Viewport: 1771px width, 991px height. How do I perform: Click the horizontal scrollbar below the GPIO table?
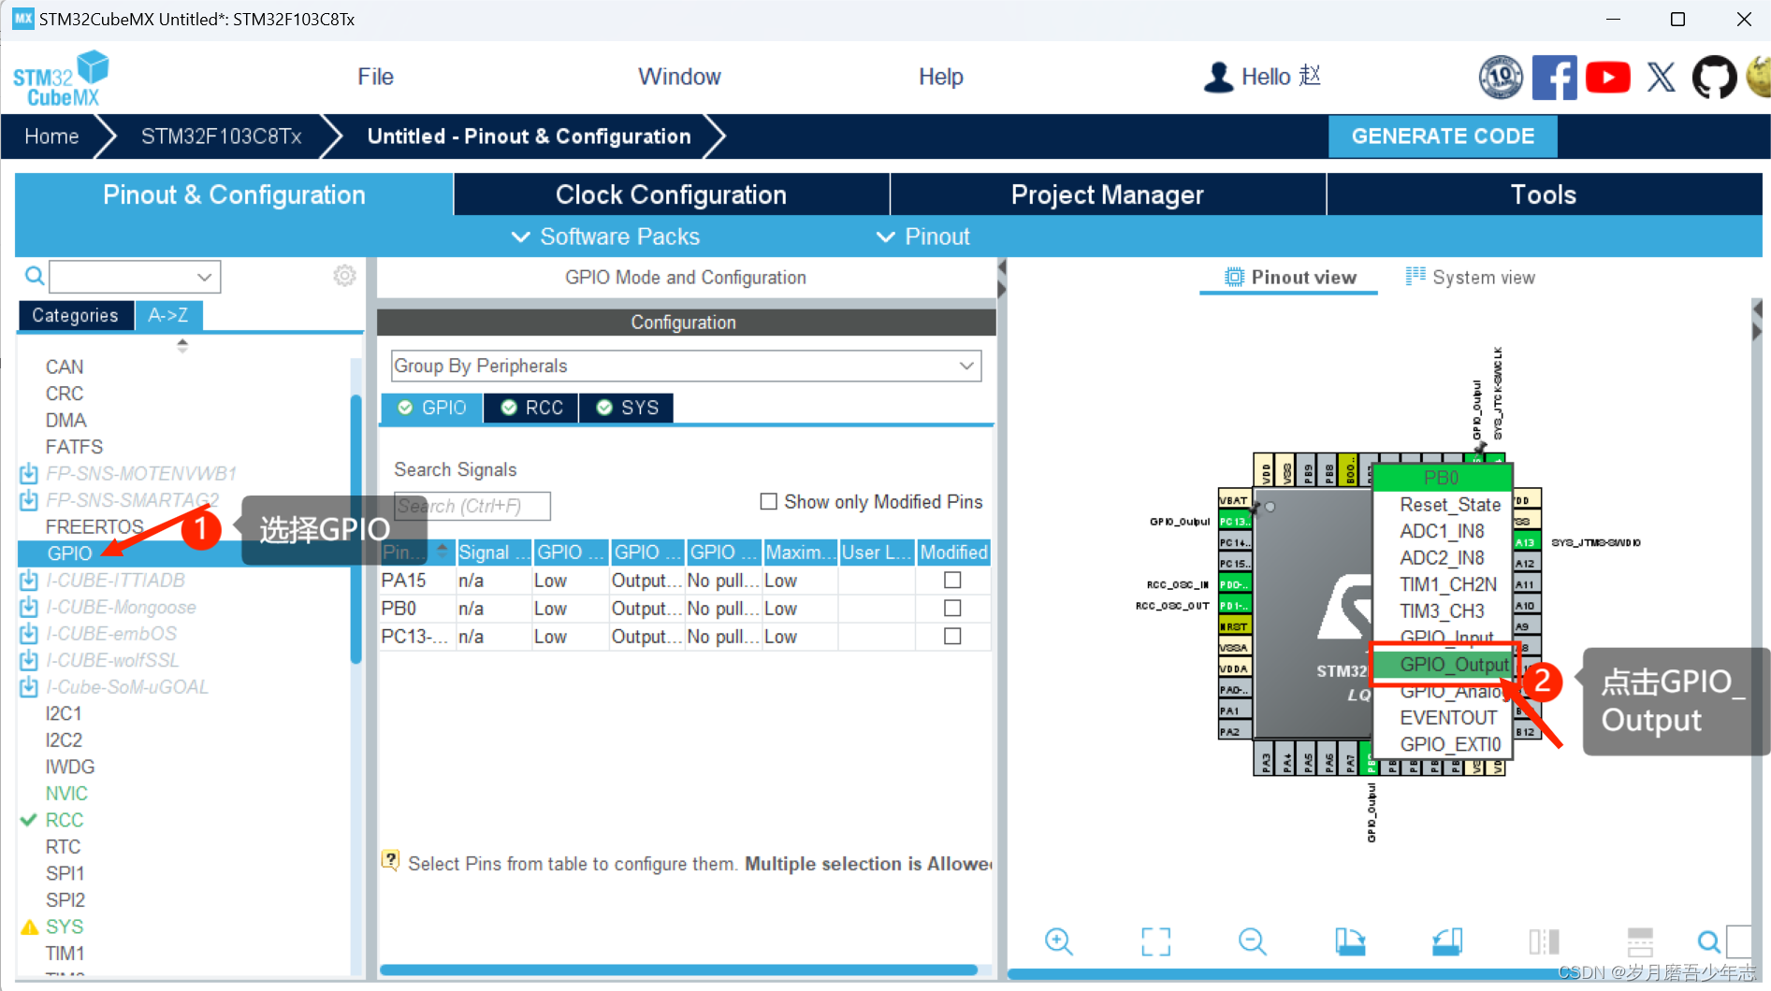pos(678,969)
